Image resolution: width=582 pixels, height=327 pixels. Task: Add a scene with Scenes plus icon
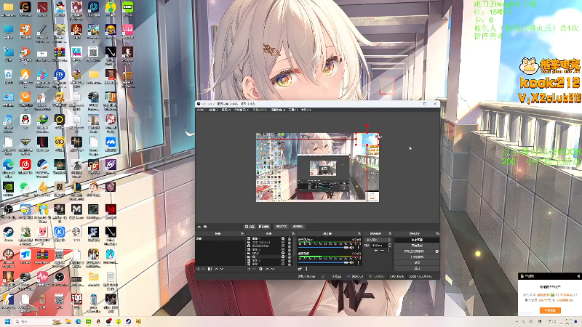pos(197,269)
